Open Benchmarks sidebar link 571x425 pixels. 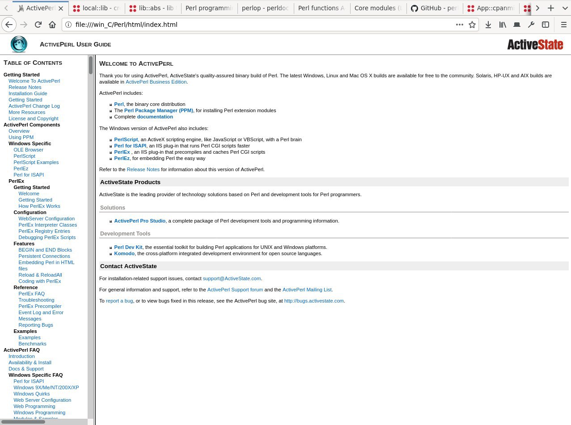pyautogui.click(x=32, y=344)
